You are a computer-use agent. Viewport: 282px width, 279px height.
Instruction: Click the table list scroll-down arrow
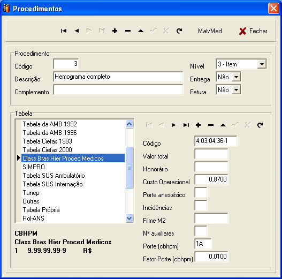click(129, 218)
